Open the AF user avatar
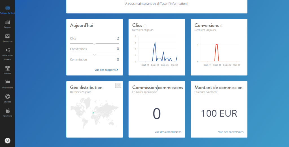Image resolution: width=289 pixels, height=147 pixels. coord(8,141)
